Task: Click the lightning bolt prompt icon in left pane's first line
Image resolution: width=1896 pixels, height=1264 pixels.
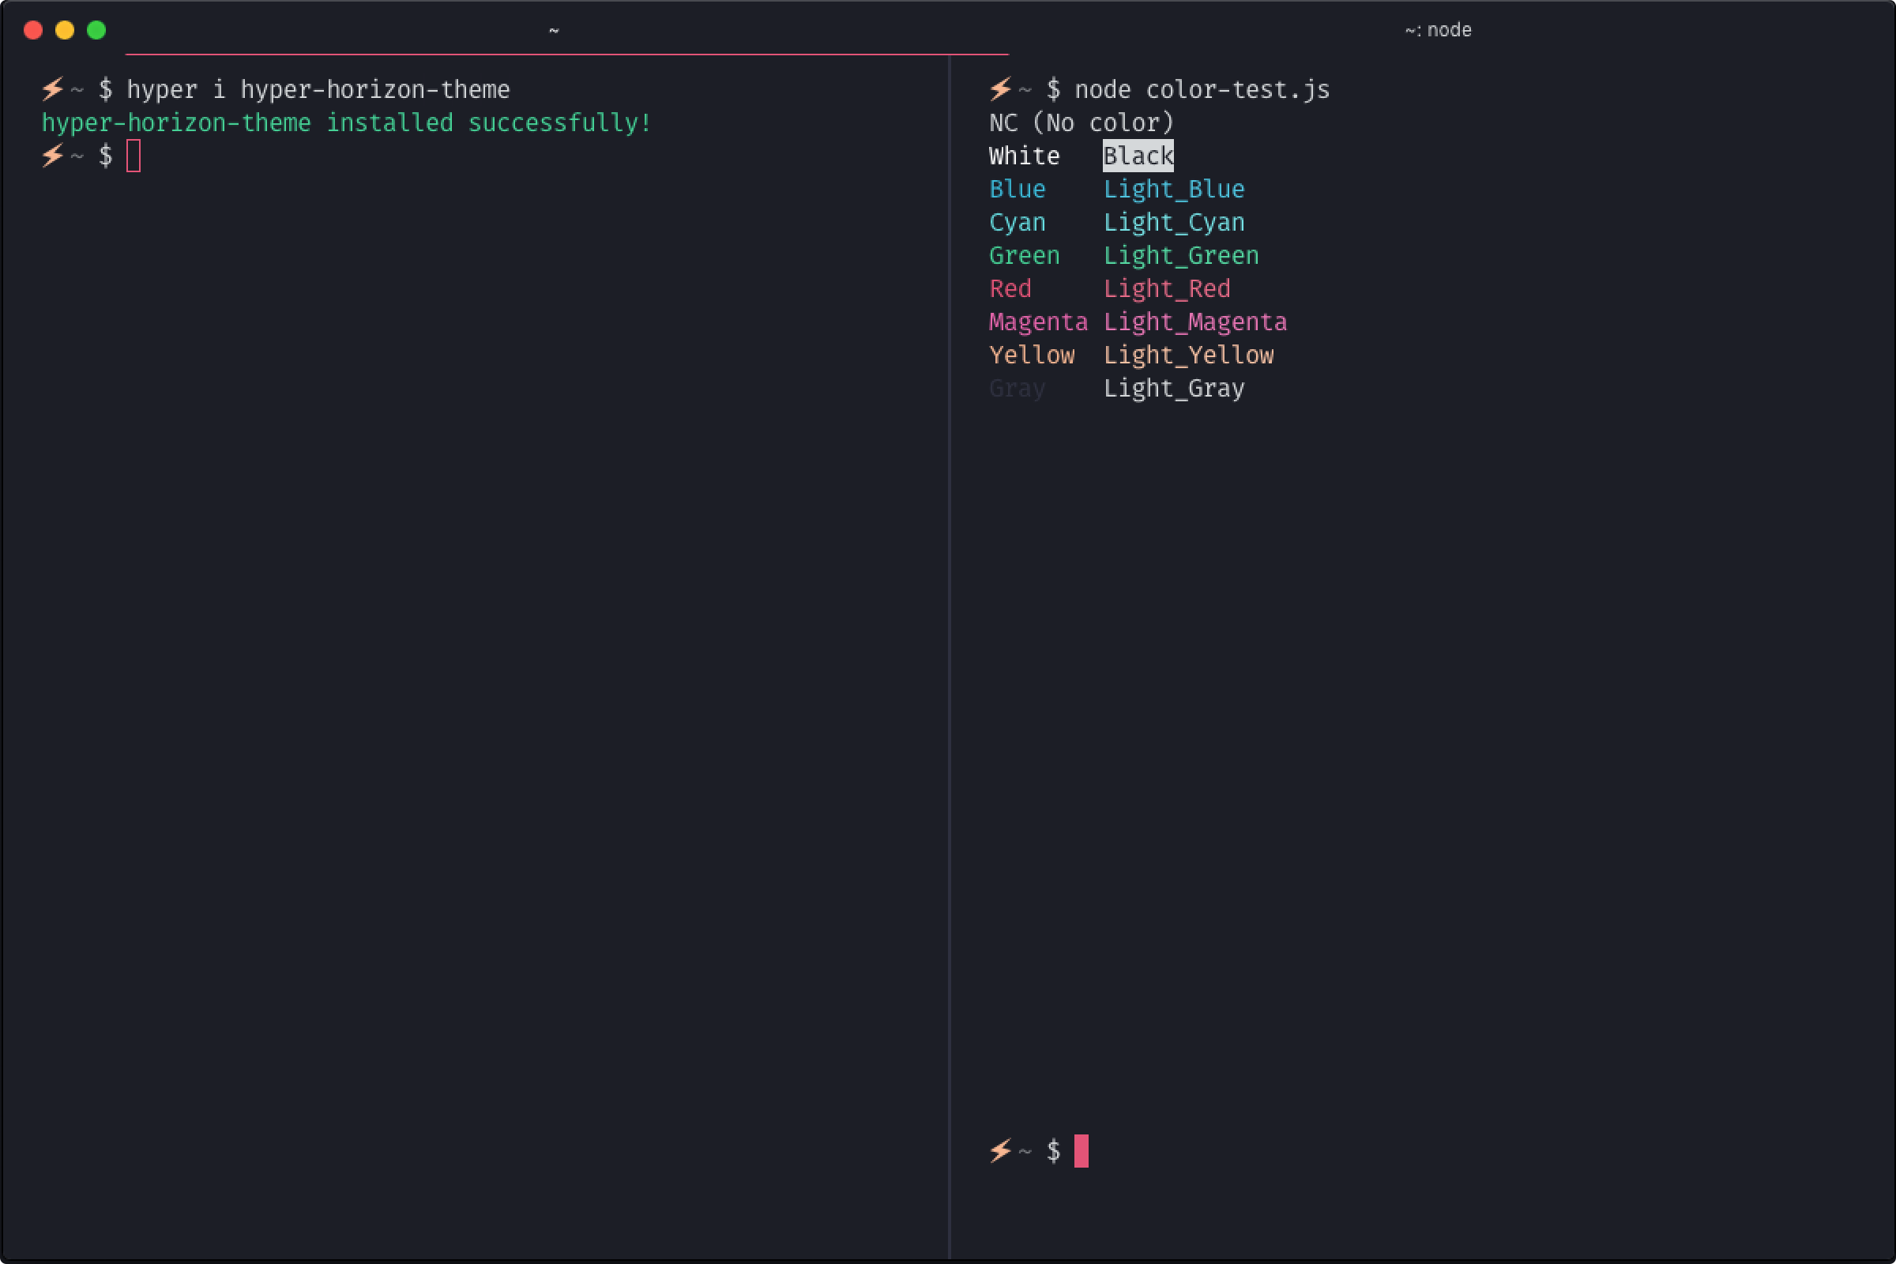Action: click(x=52, y=88)
